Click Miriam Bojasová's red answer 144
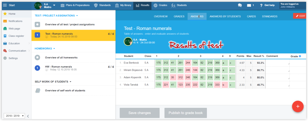Screen dimensions: 308x121 pyautogui.click(x=195, y=70)
